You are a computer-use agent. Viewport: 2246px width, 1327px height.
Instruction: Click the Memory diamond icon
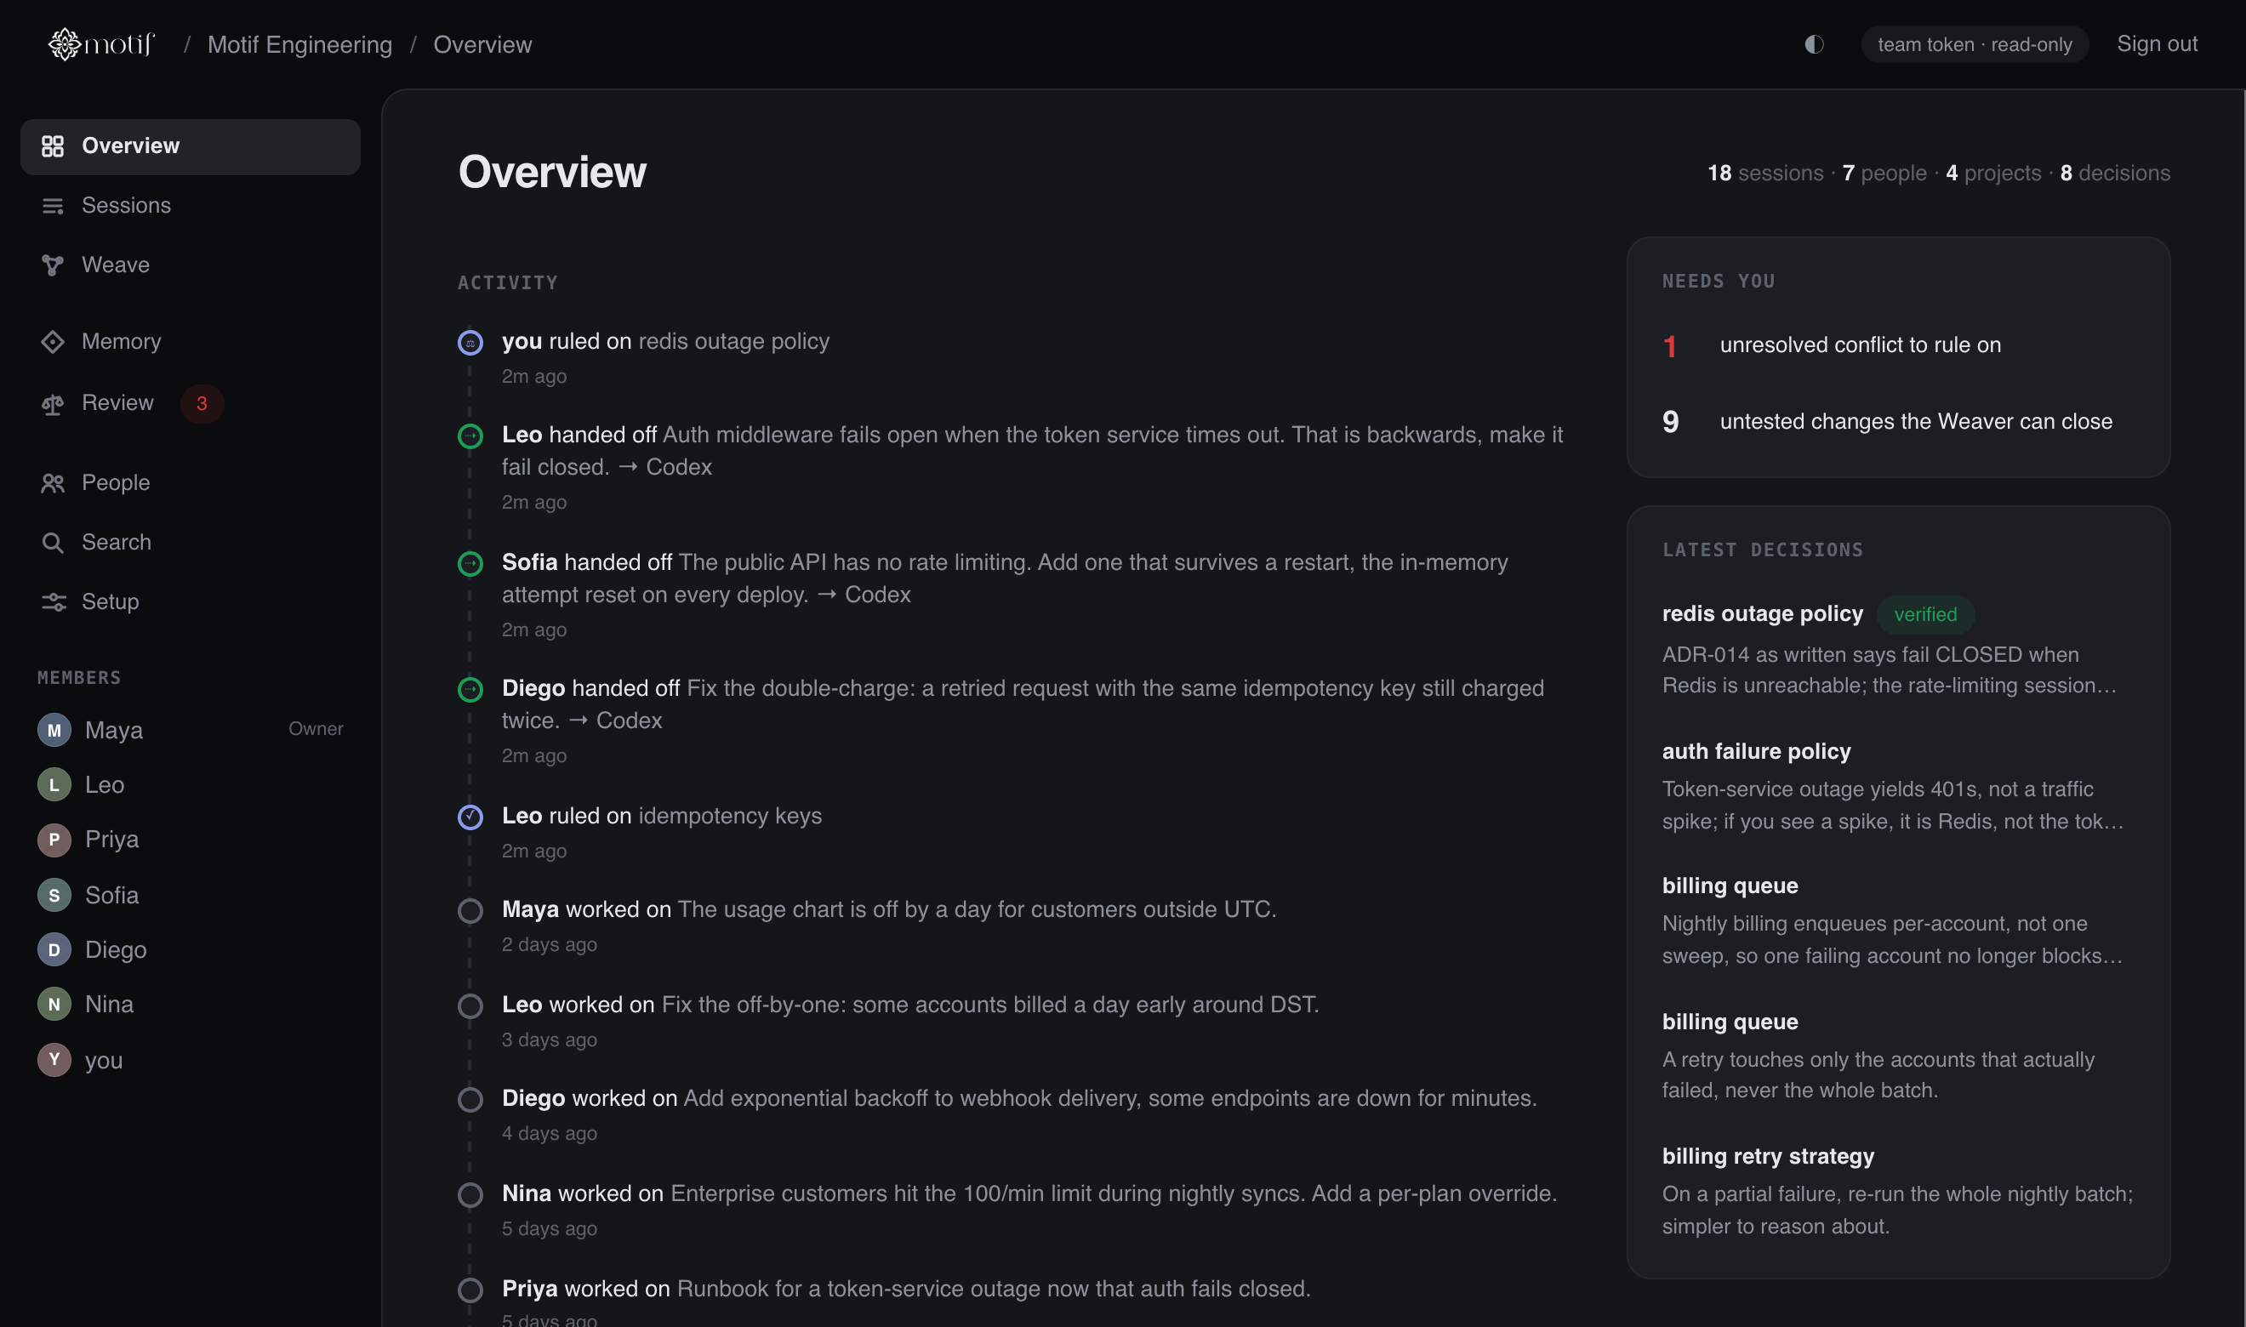tap(53, 342)
